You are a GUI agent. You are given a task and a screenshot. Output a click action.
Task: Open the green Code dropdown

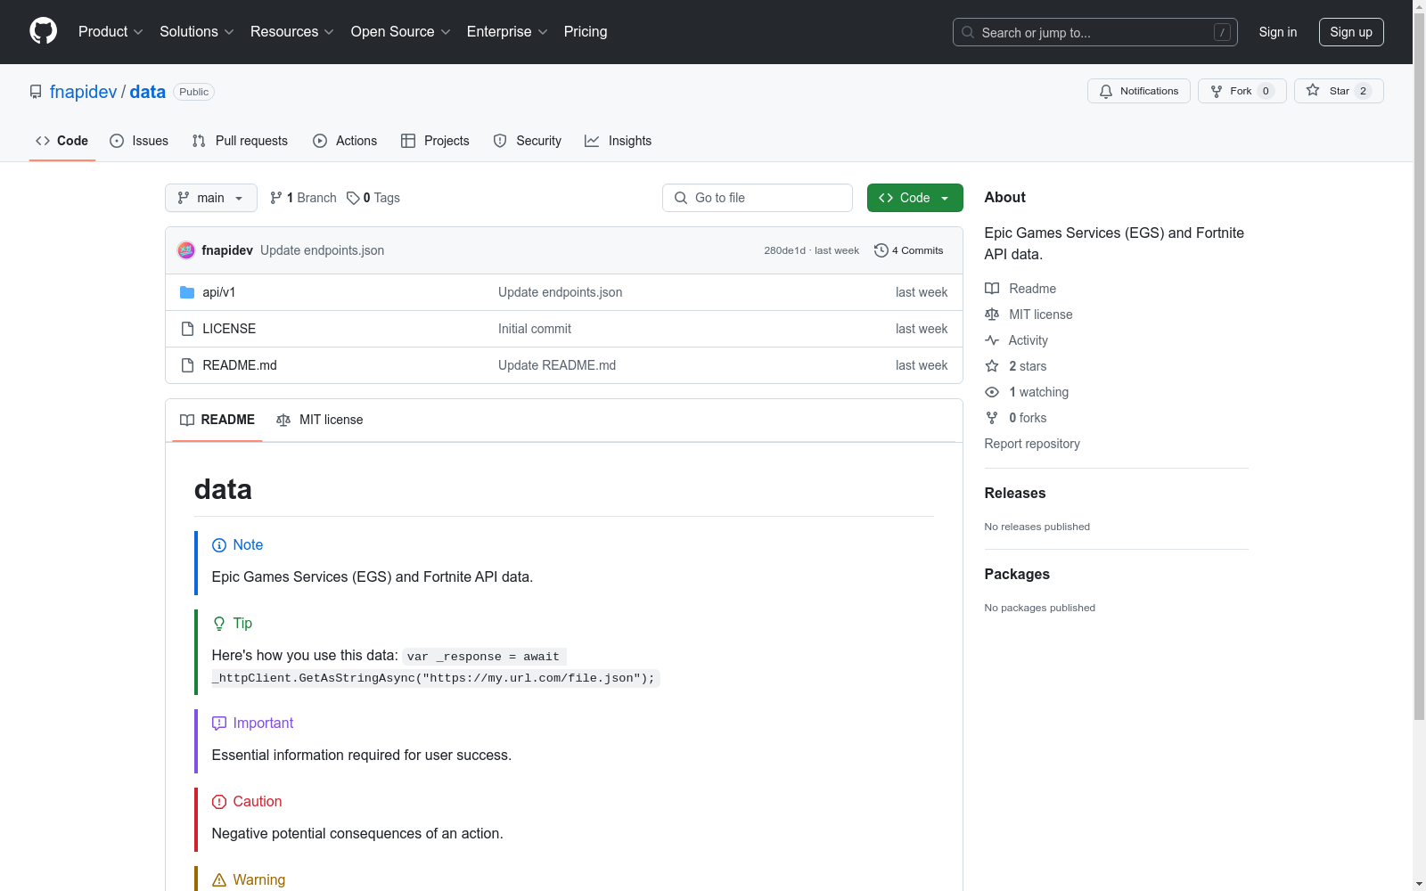point(914,198)
